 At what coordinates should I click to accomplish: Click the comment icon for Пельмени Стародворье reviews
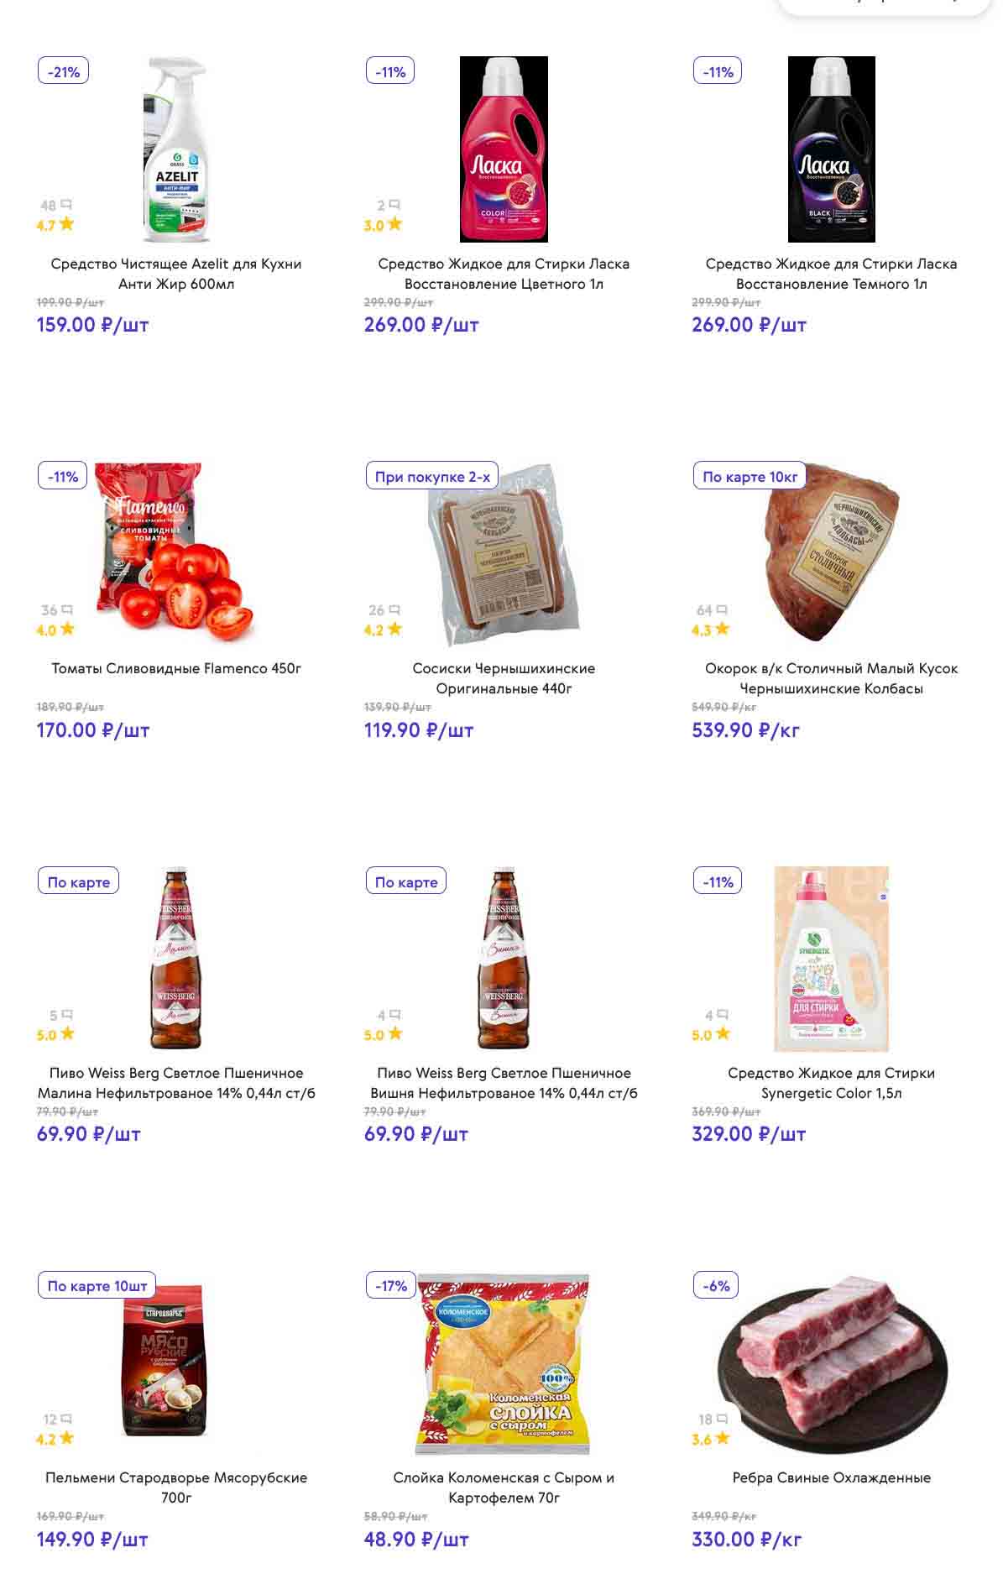[x=66, y=1420]
